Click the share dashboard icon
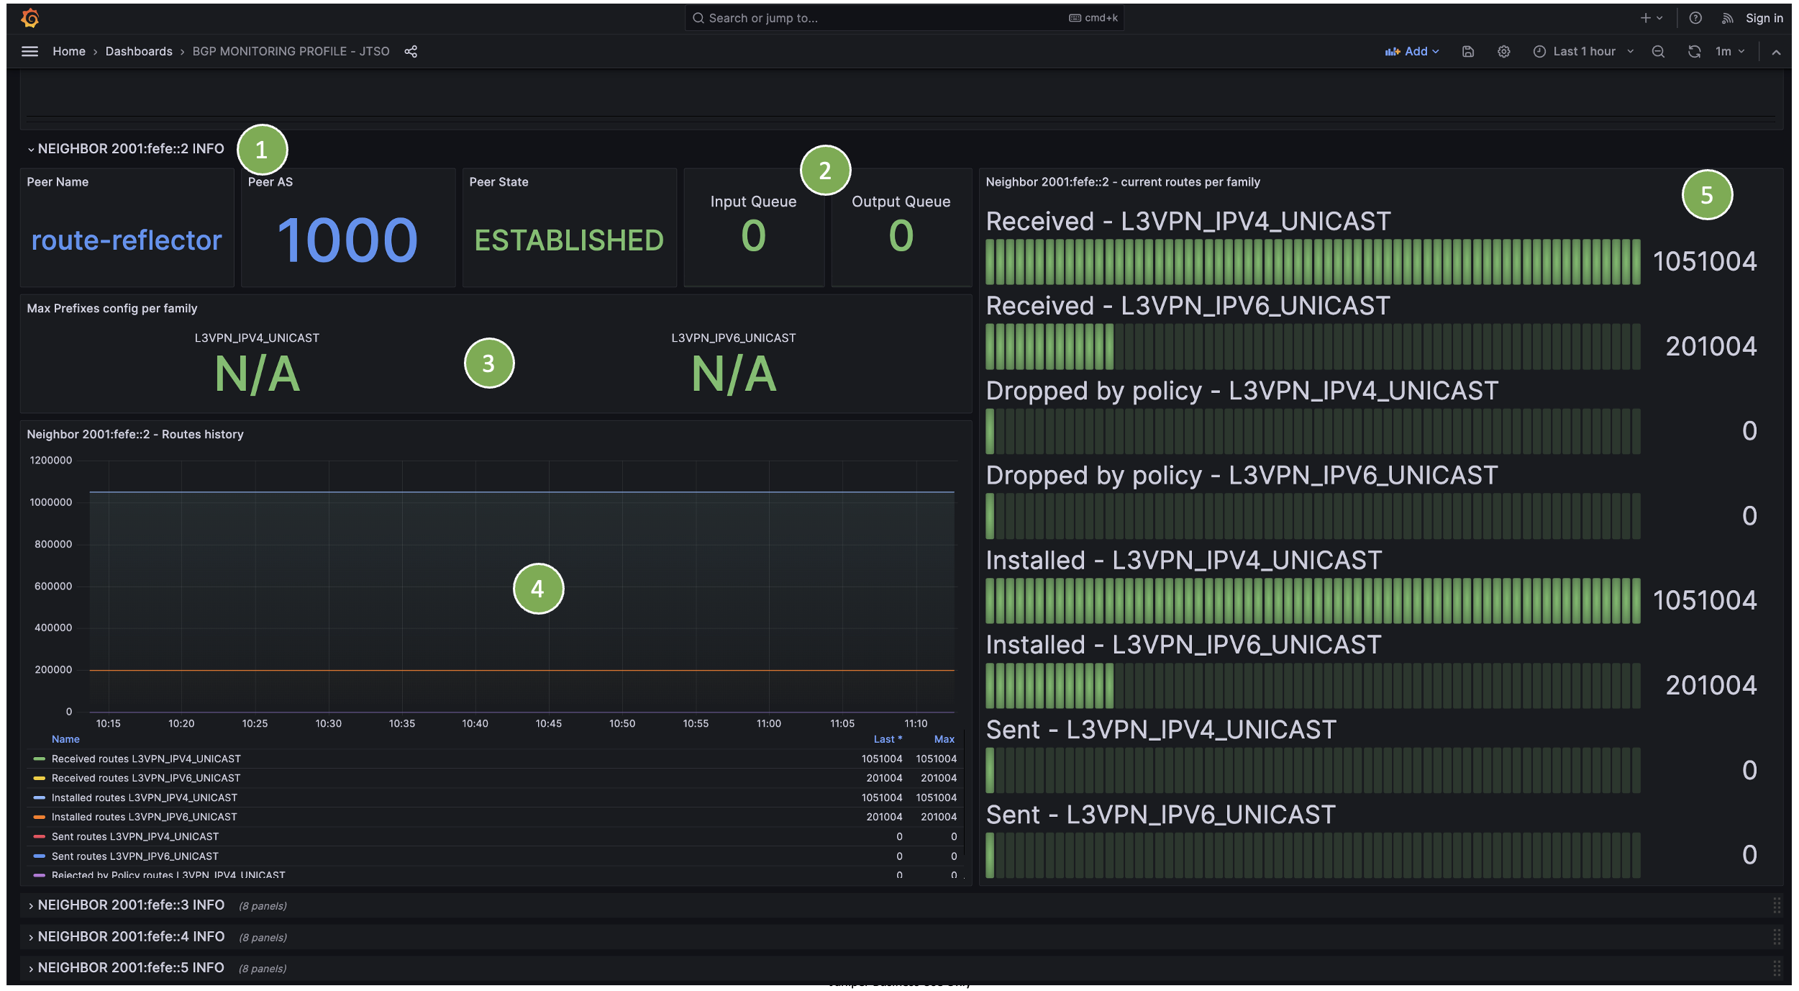This screenshot has height=991, width=1799. pyautogui.click(x=411, y=51)
